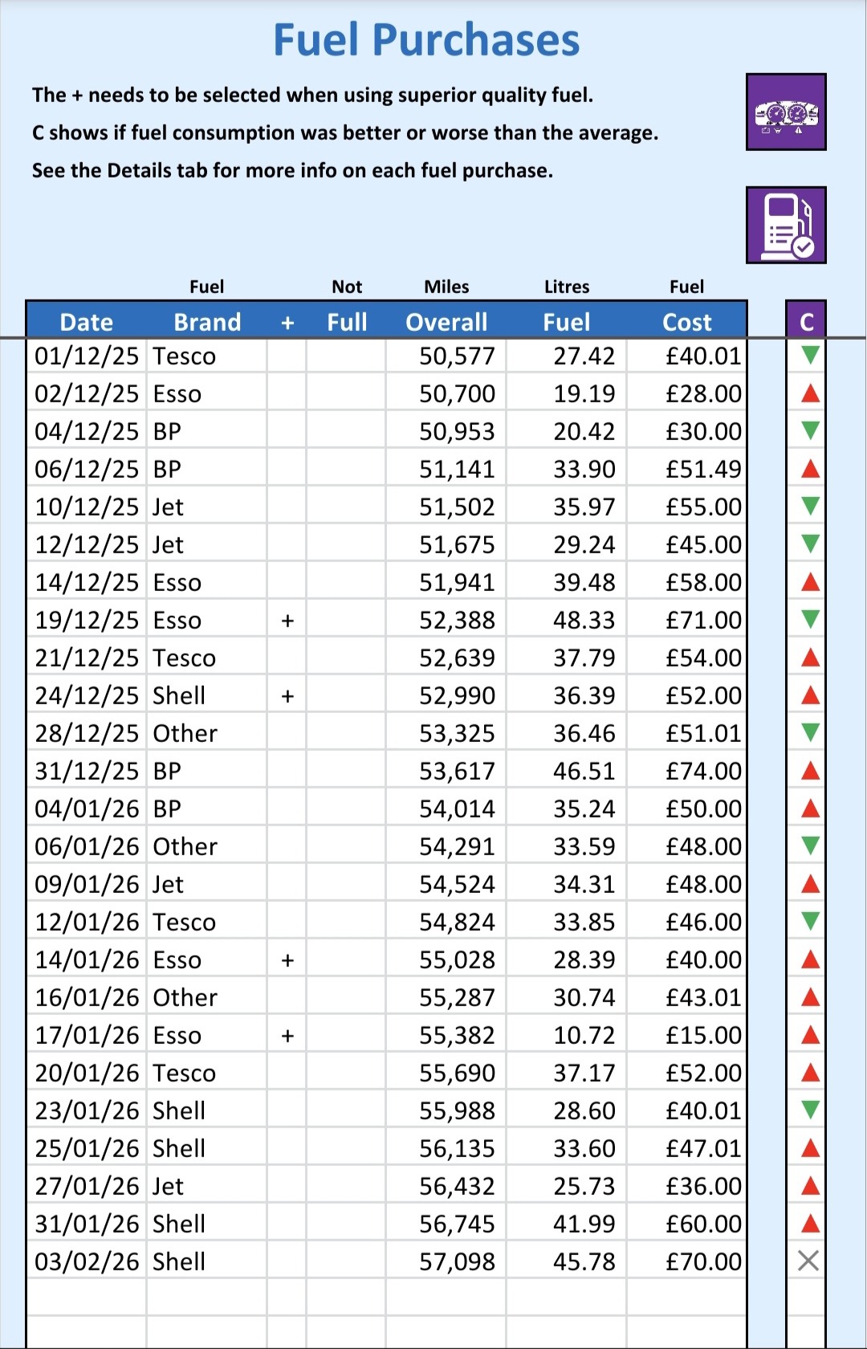Click the grey cross in 03/02/26 row
The width and height of the screenshot is (867, 1349).
pos(808,1261)
